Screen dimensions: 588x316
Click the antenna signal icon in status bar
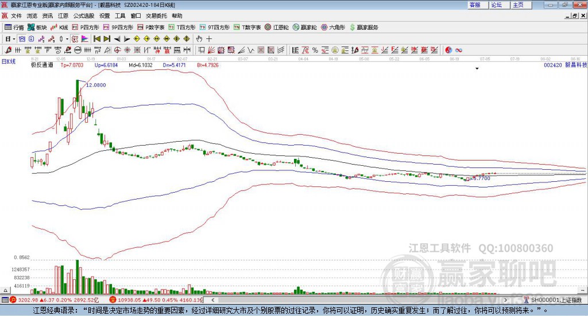(526, 300)
